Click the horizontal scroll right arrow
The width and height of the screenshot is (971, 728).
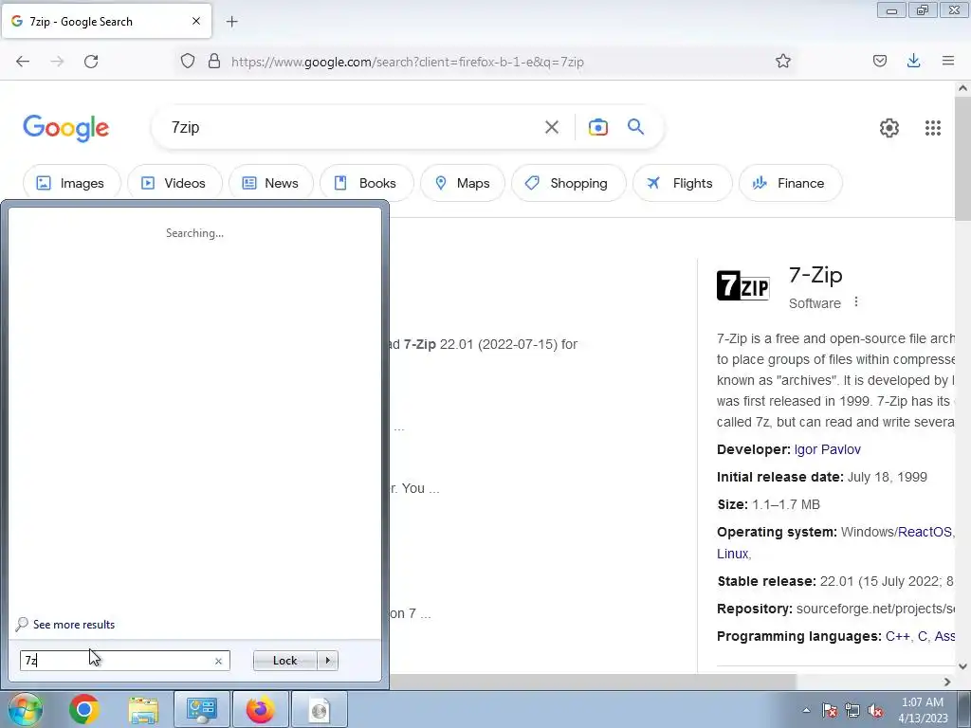click(x=947, y=682)
